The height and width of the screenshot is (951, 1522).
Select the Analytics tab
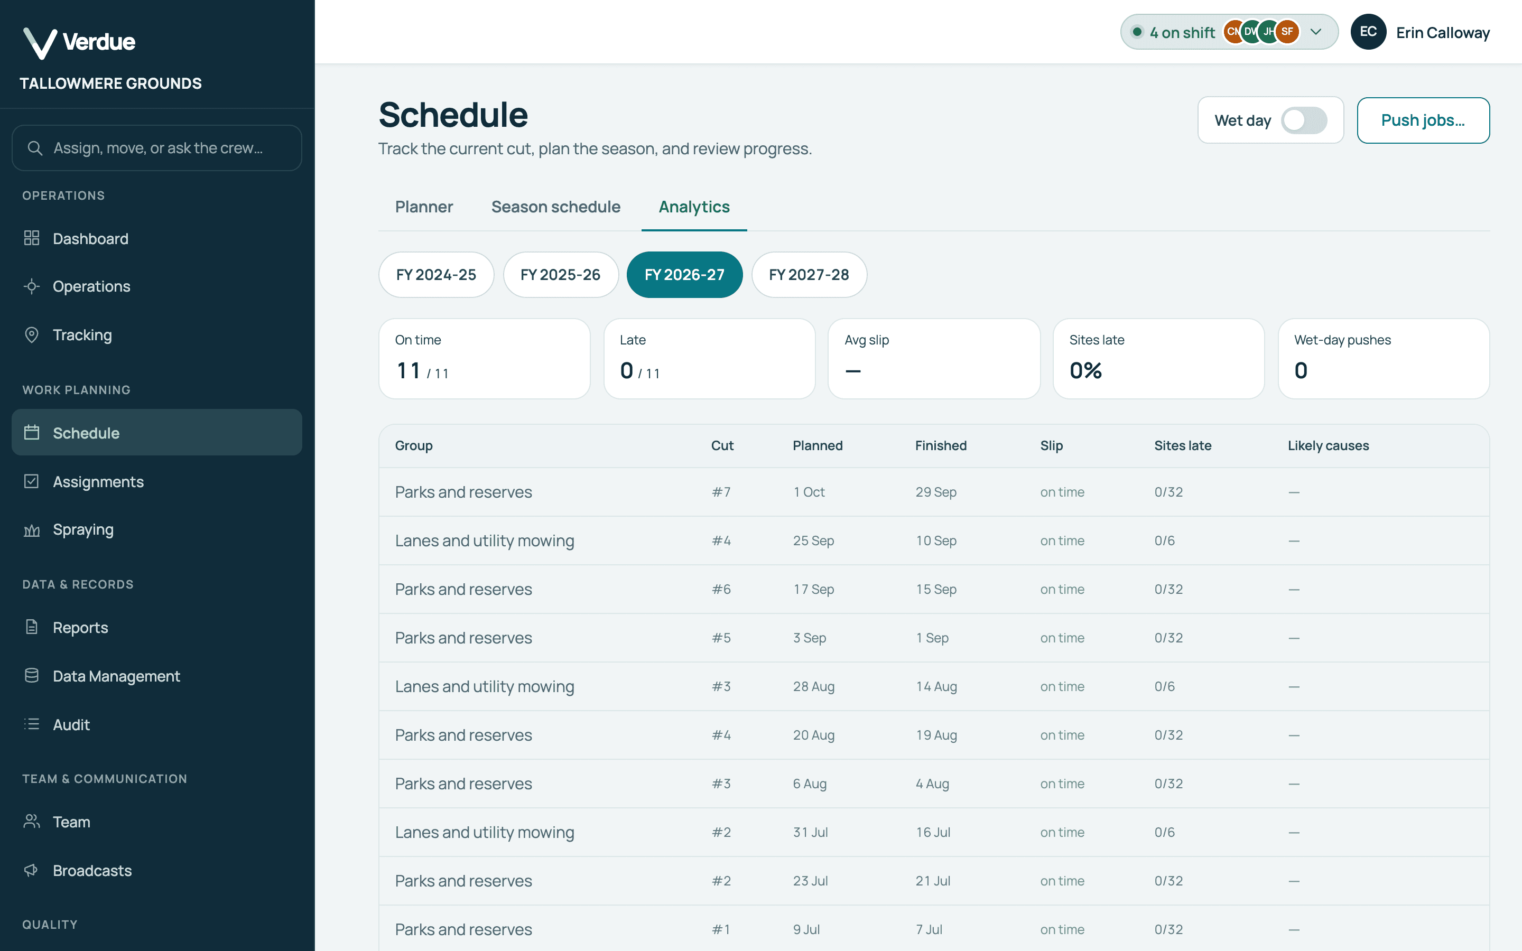(694, 206)
